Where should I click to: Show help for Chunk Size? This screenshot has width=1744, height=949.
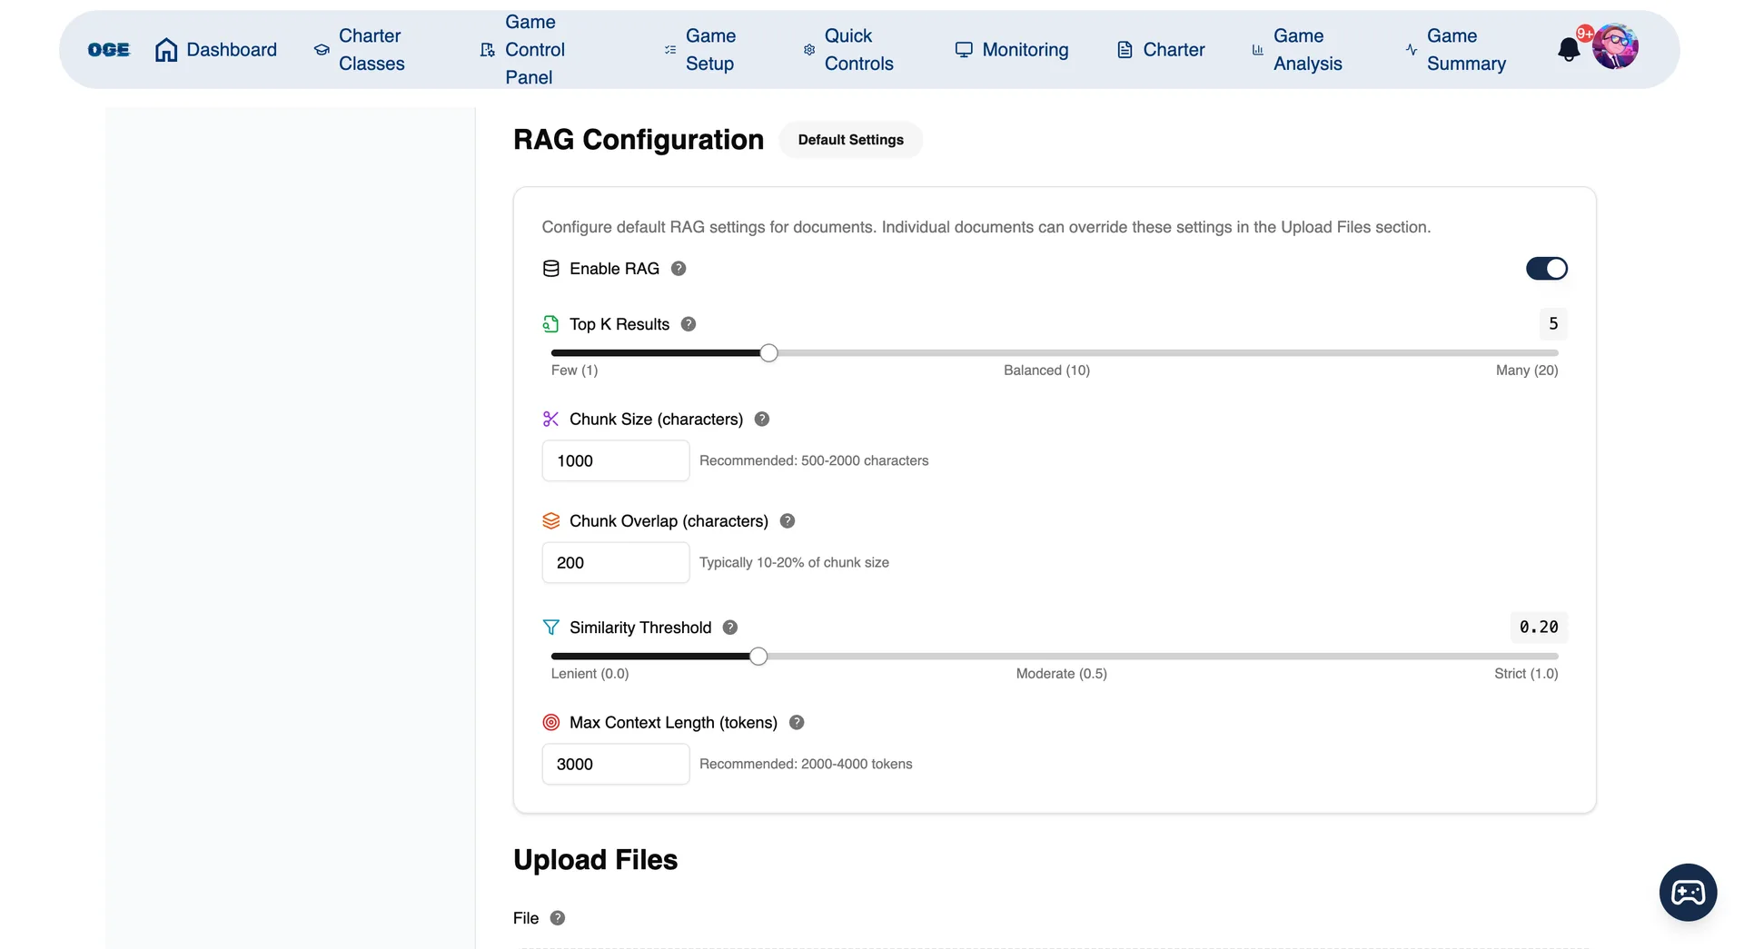point(762,419)
